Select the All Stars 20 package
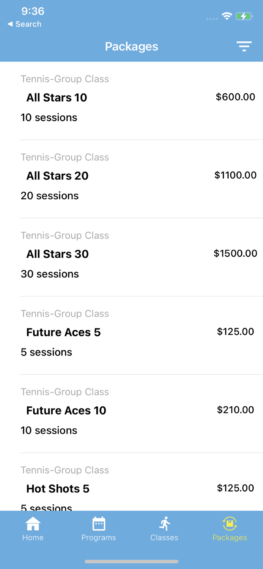The height and width of the screenshot is (569, 263). click(57, 176)
